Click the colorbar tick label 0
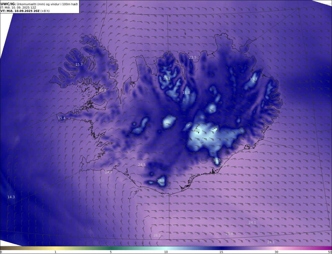 click(1, 252)
